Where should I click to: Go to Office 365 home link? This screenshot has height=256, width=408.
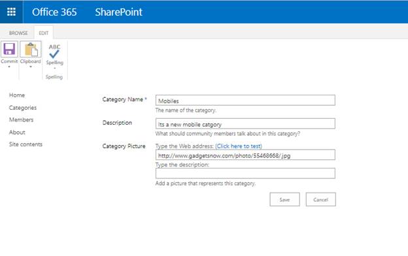(x=54, y=12)
